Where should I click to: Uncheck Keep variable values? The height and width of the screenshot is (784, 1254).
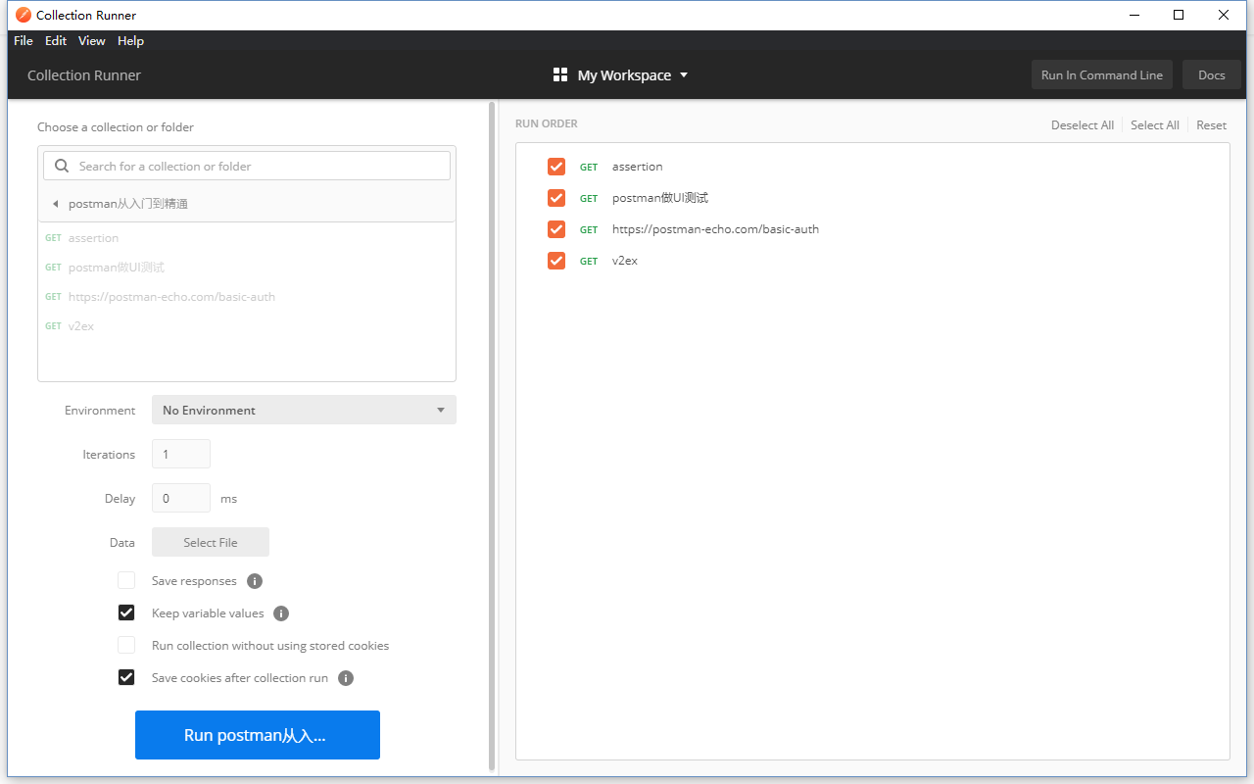pyautogui.click(x=126, y=612)
